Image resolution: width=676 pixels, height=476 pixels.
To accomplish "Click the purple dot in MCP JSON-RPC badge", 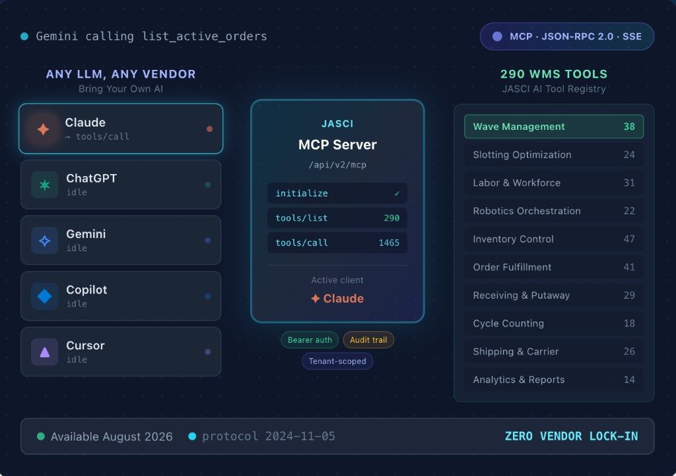I will [x=497, y=36].
